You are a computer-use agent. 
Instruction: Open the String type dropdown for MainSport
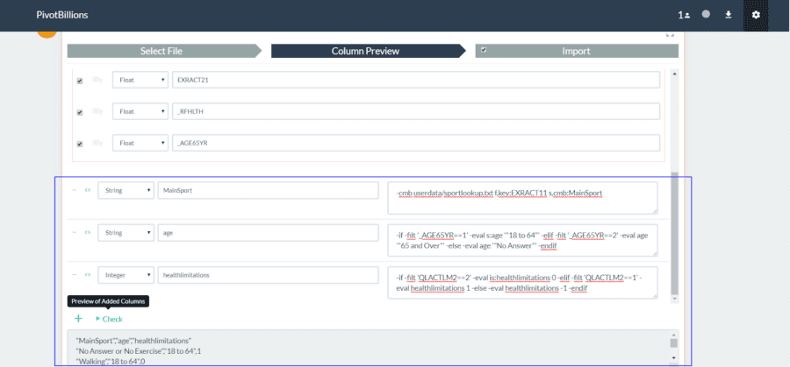(126, 191)
